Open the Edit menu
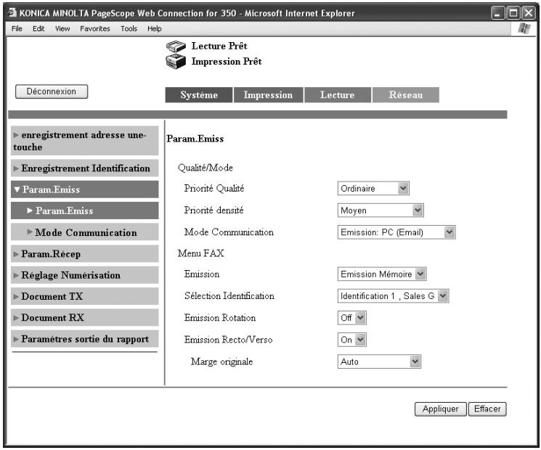541x450 pixels. pyautogui.click(x=38, y=28)
